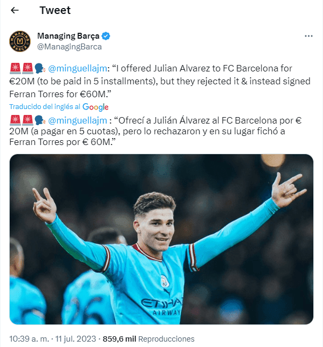Click the 859,6 mil Reproducciones count
This screenshot has height=347, width=323.
coord(149,339)
